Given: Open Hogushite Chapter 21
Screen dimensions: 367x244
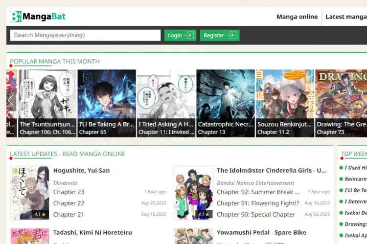Looking at the screenshot, I should 69,214.
